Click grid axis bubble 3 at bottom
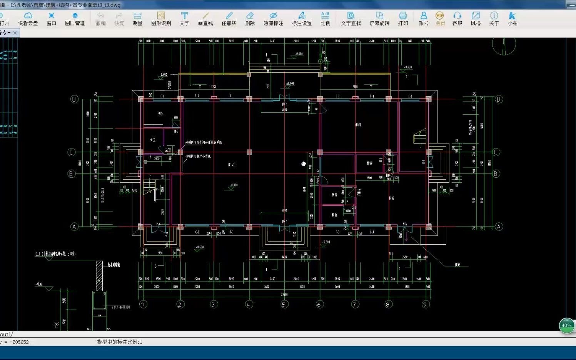The image size is (576, 360). 214,304
